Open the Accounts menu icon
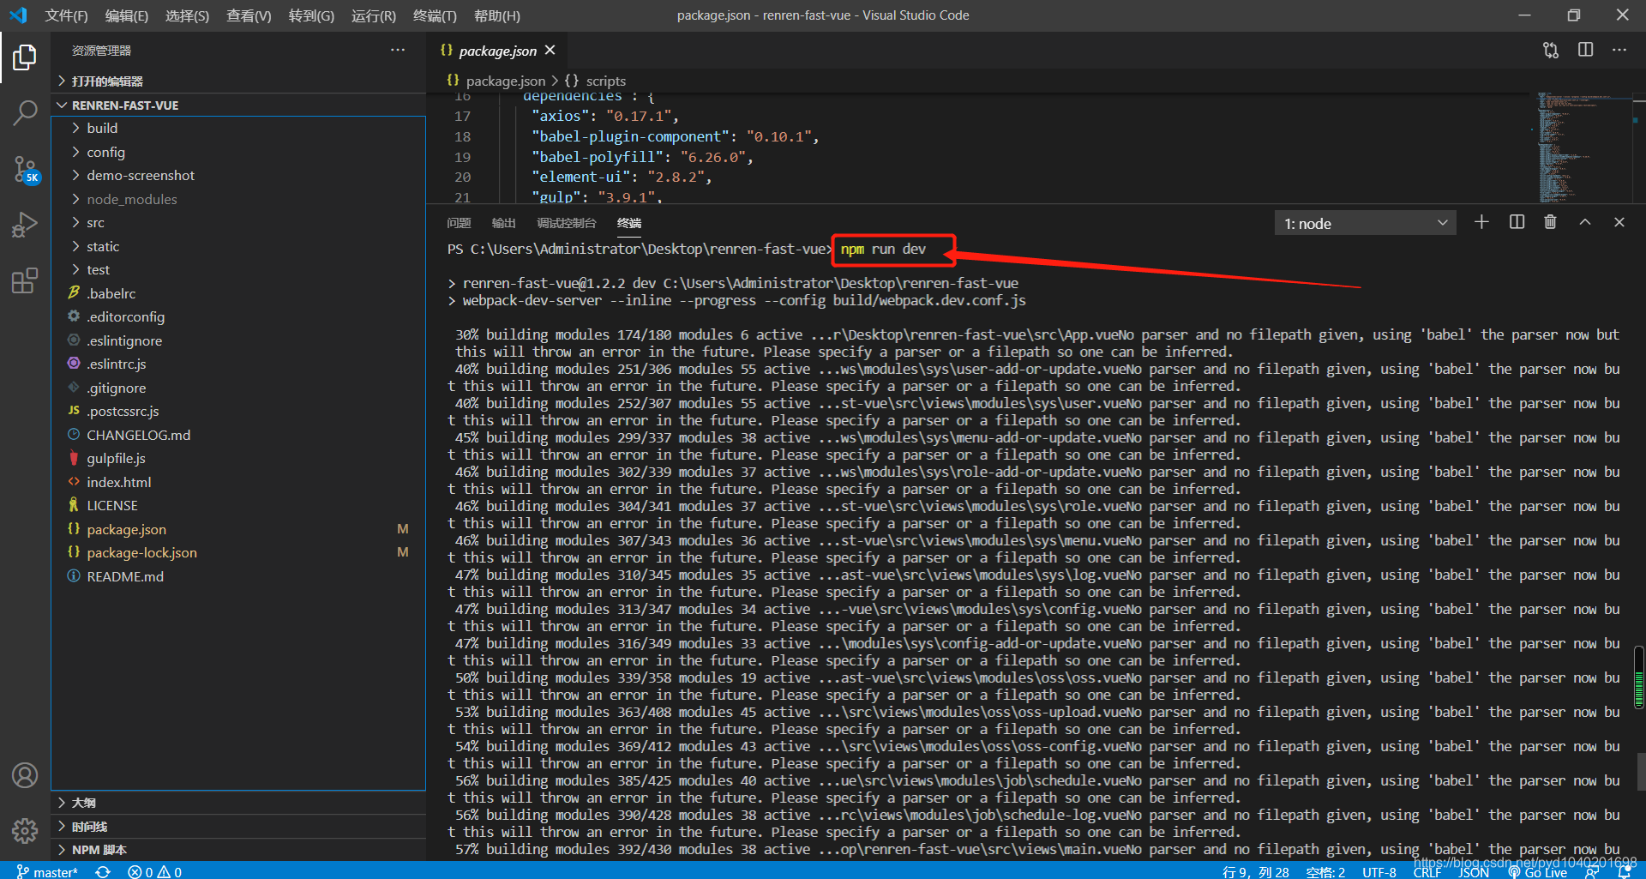This screenshot has height=879, width=1646. pyautogui.click(x=25, y=775)
